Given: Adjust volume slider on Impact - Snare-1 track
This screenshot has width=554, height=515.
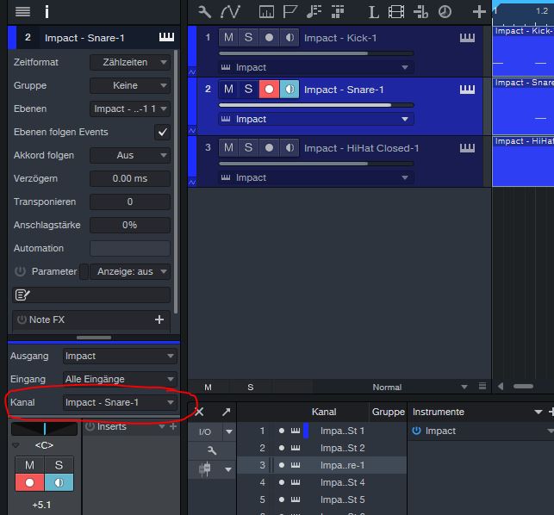Looking at the screenshot, I should pos(315,105).
